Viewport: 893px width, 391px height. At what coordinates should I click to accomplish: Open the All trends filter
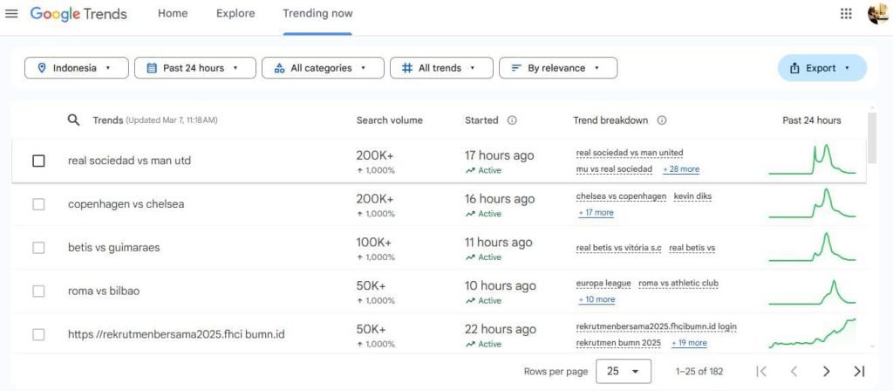tap(441, 68)
